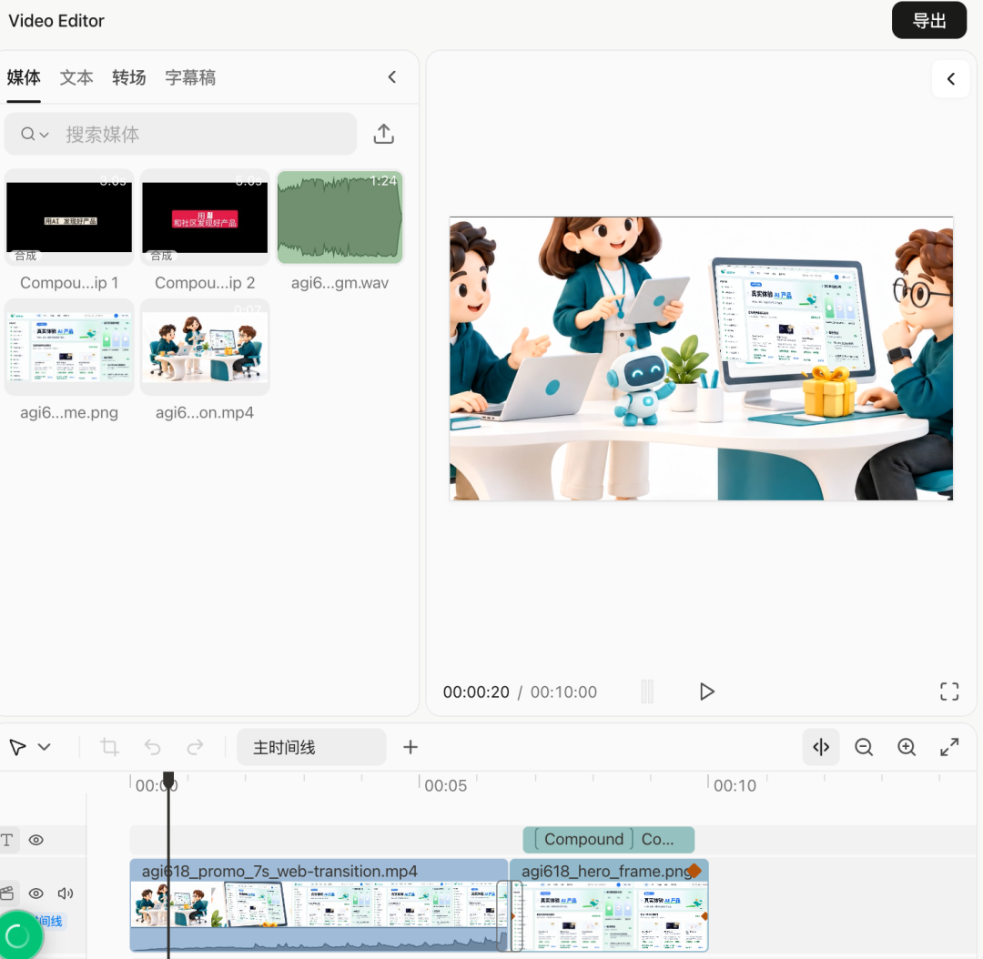The width and height of the screenshot is (983, 959).
Task: Select the agi6...on.mp4 video thumbnail
Action: (x=205, y=348)
